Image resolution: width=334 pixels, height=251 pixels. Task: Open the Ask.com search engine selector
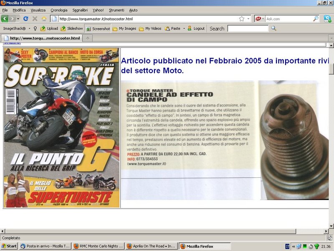pyautogui.click(x=260, y=19)
